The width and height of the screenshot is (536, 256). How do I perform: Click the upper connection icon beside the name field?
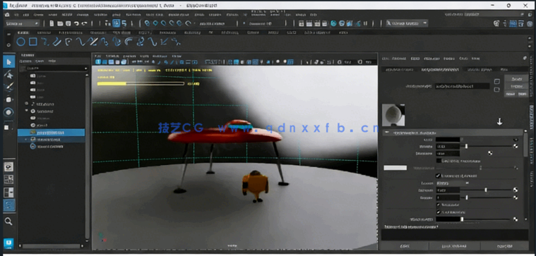497,81
